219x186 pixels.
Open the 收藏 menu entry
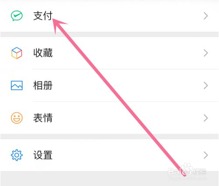coord(109,53)
